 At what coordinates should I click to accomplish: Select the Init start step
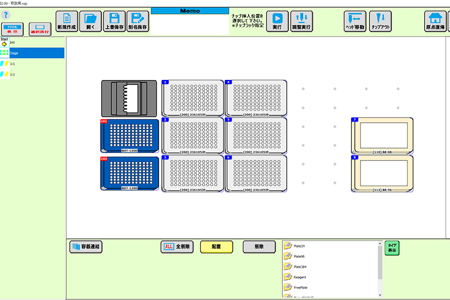click(32, 42)
